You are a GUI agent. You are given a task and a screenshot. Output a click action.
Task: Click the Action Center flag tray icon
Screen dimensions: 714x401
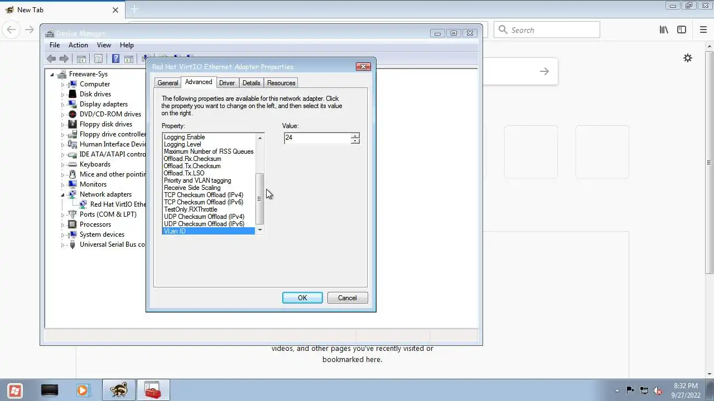(x=630, y=390)
